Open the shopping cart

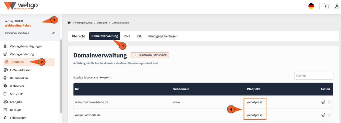(x=327, y=6)
